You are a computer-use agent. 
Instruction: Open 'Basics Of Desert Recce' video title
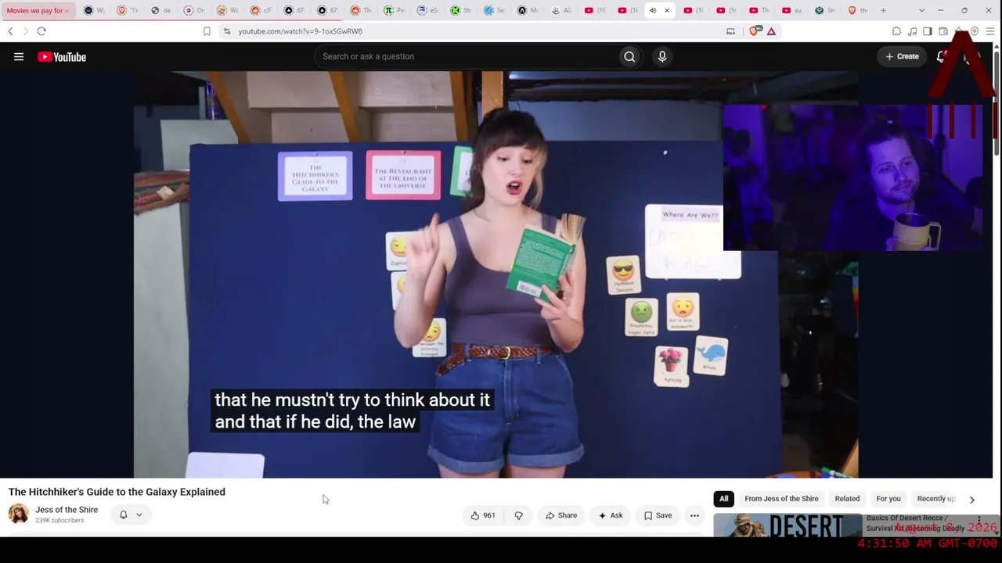916,523
